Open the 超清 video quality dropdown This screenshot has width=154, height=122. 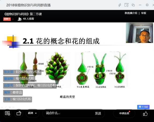(32, 113)
